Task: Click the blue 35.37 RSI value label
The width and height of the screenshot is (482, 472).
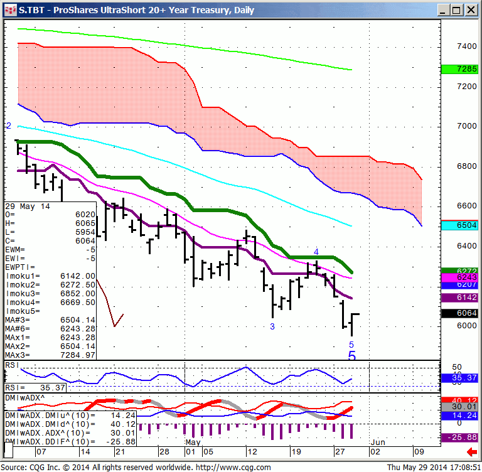Action: [459, 378]
